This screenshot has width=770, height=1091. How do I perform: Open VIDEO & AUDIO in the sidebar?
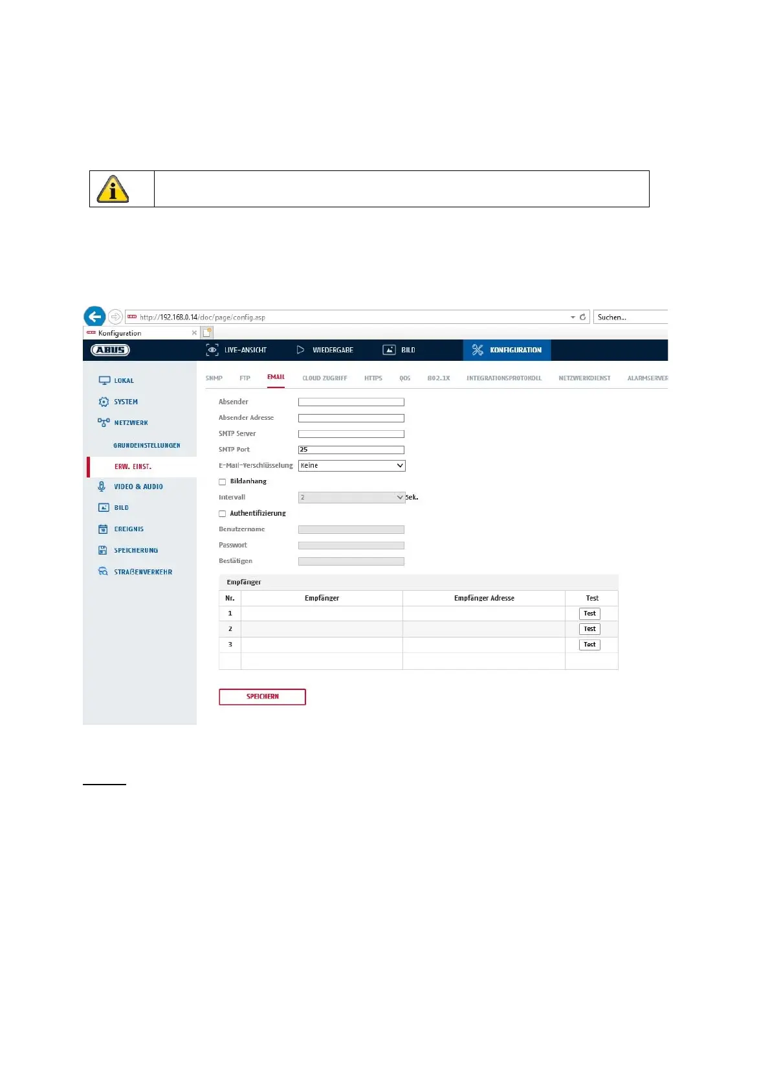pos(138,487)
